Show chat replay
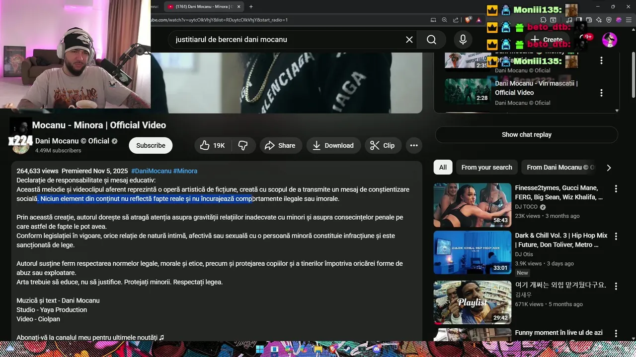The image size is (636, 357). point(527,134)
